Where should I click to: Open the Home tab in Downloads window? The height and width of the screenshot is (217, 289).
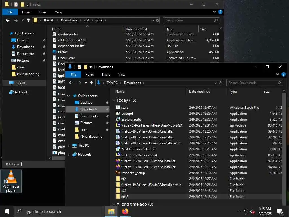[89, 75]
